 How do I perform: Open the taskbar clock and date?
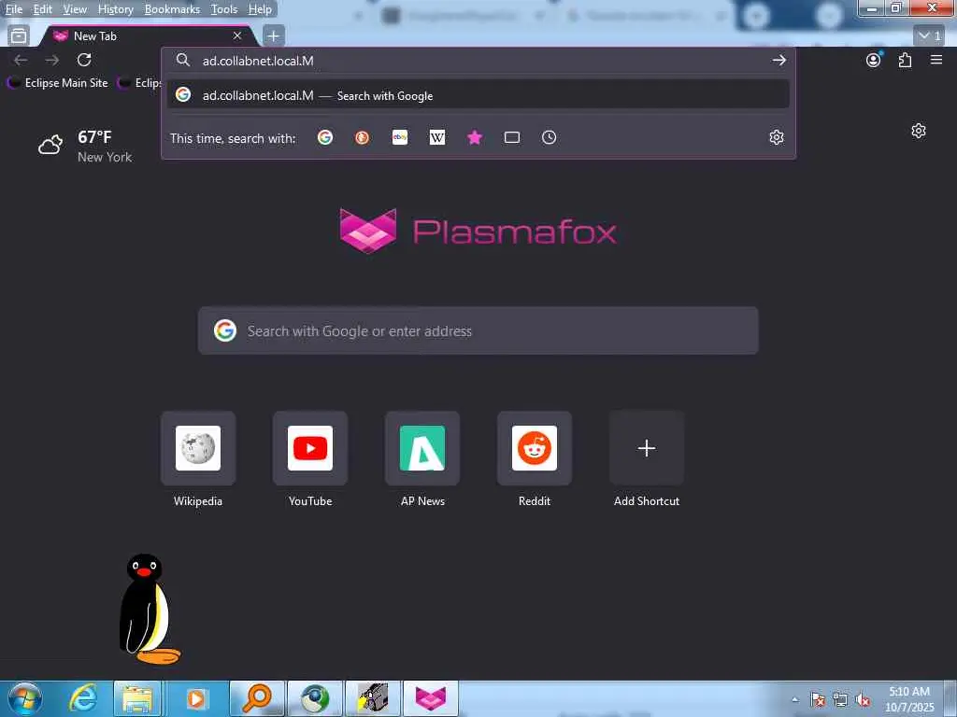pyautogui.click(x=909, y=699)
